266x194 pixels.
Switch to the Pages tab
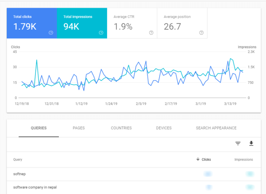(x=79, y=128)
